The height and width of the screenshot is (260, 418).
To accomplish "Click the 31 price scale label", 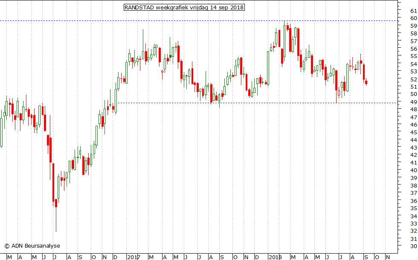I will 413,239.
